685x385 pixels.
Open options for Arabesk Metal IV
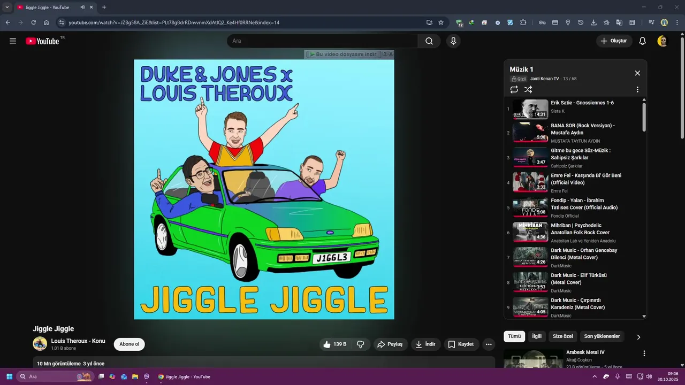point(644,353)
